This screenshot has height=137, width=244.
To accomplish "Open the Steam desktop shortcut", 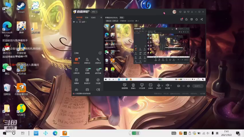I will [x=21, y=7].
